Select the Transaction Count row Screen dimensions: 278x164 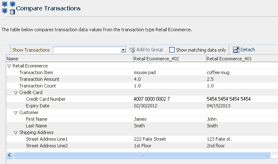click(x=142, y=86)
